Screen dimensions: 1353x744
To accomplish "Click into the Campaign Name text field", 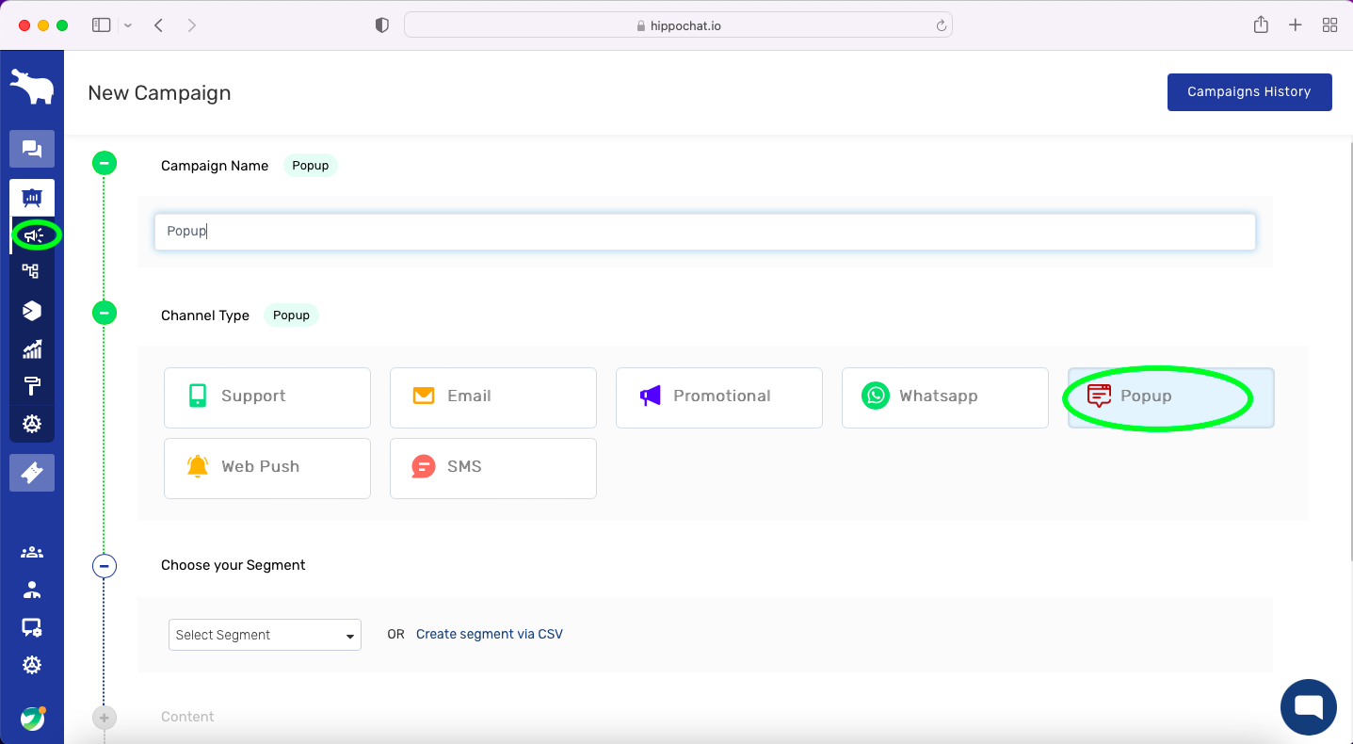I will click(x=704, y=232).
